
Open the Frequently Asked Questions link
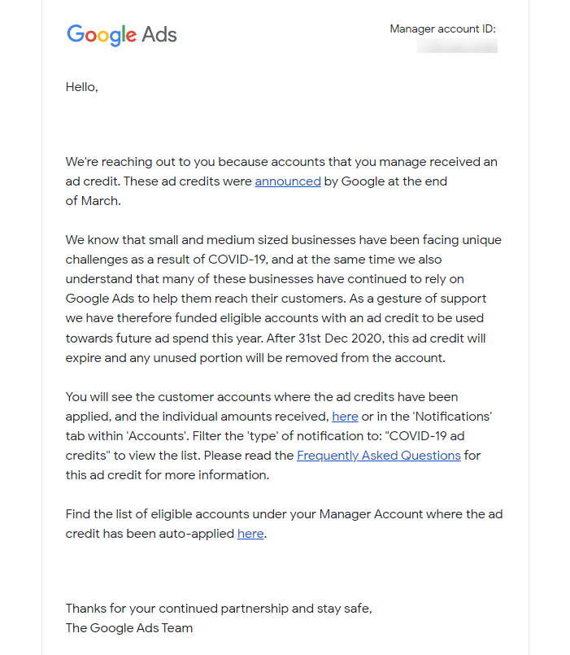[379, 456]
